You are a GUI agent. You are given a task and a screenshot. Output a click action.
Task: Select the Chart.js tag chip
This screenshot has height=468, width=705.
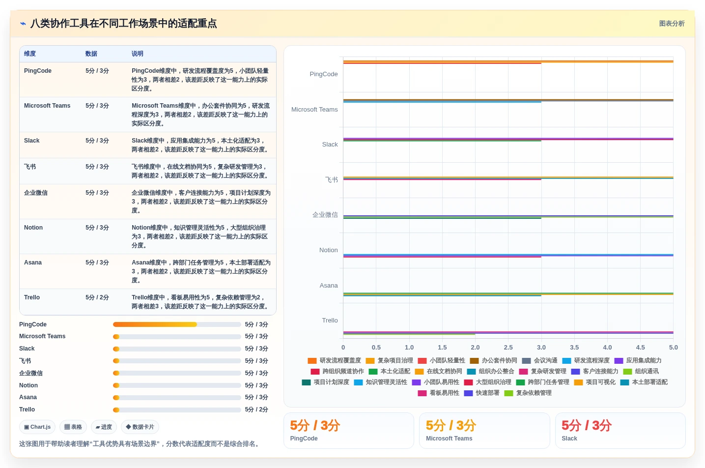37,427
